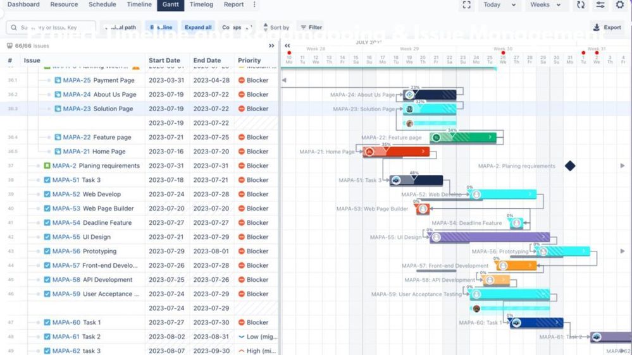
Task: Click the MAPA-22 story type icon
Action: 58,137
